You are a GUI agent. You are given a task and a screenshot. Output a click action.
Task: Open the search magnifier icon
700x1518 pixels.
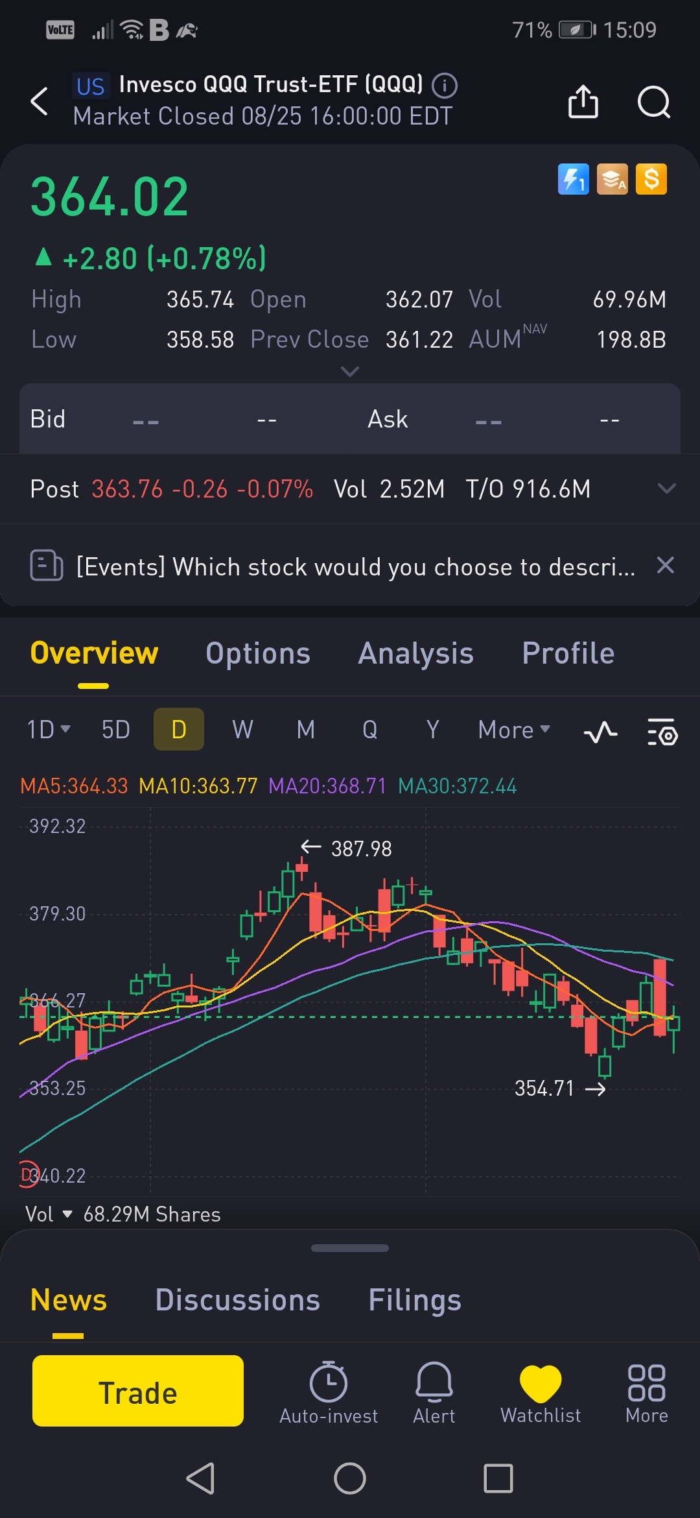[653, 102]
